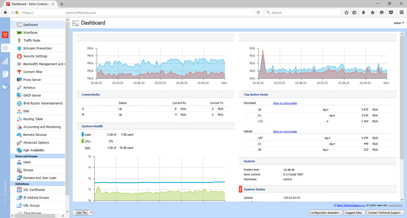Click the Connectivity tile header
407x218 pixels.
click(155, 95)
